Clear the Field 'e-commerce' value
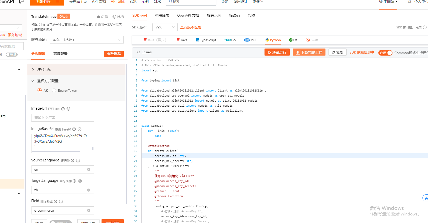 (89, 210)
